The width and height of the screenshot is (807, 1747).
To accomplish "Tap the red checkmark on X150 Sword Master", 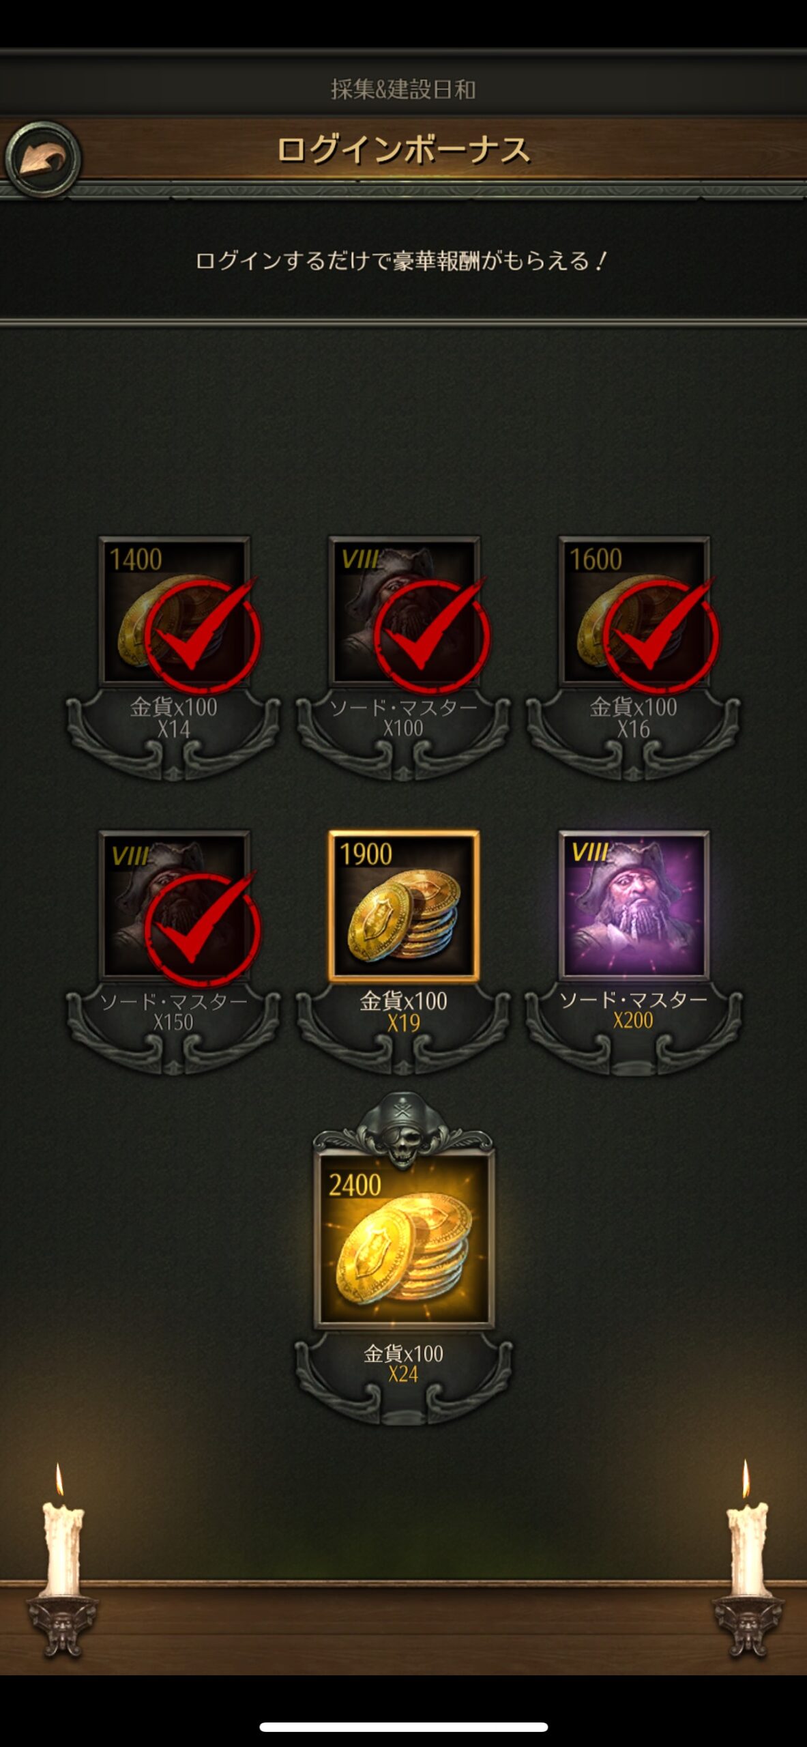I will pos(203,928).
